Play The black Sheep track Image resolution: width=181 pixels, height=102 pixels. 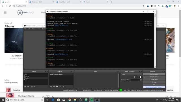click(x=48, y=97)
